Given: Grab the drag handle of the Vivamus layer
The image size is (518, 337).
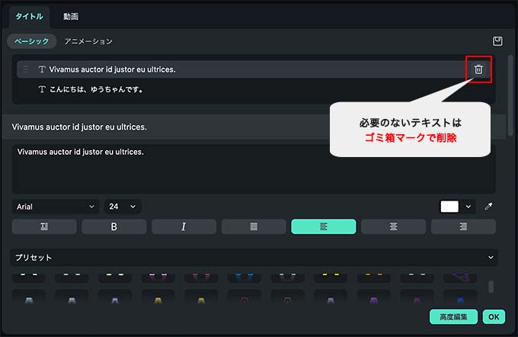Looking at the screenshot, I should tap(26, 69).
